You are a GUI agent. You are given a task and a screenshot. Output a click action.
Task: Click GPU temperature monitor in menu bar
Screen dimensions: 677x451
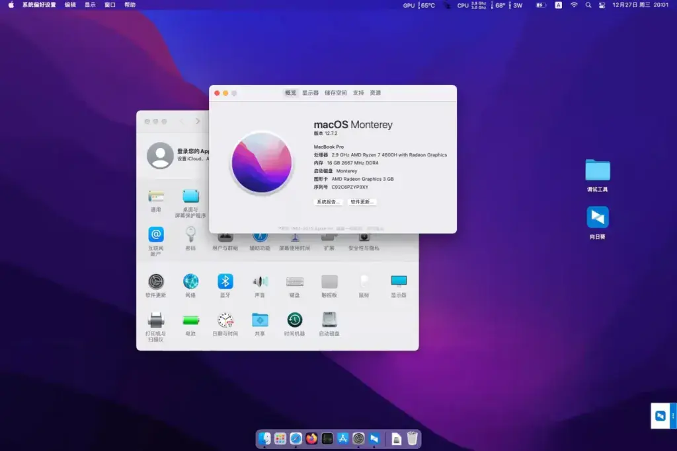418,5
